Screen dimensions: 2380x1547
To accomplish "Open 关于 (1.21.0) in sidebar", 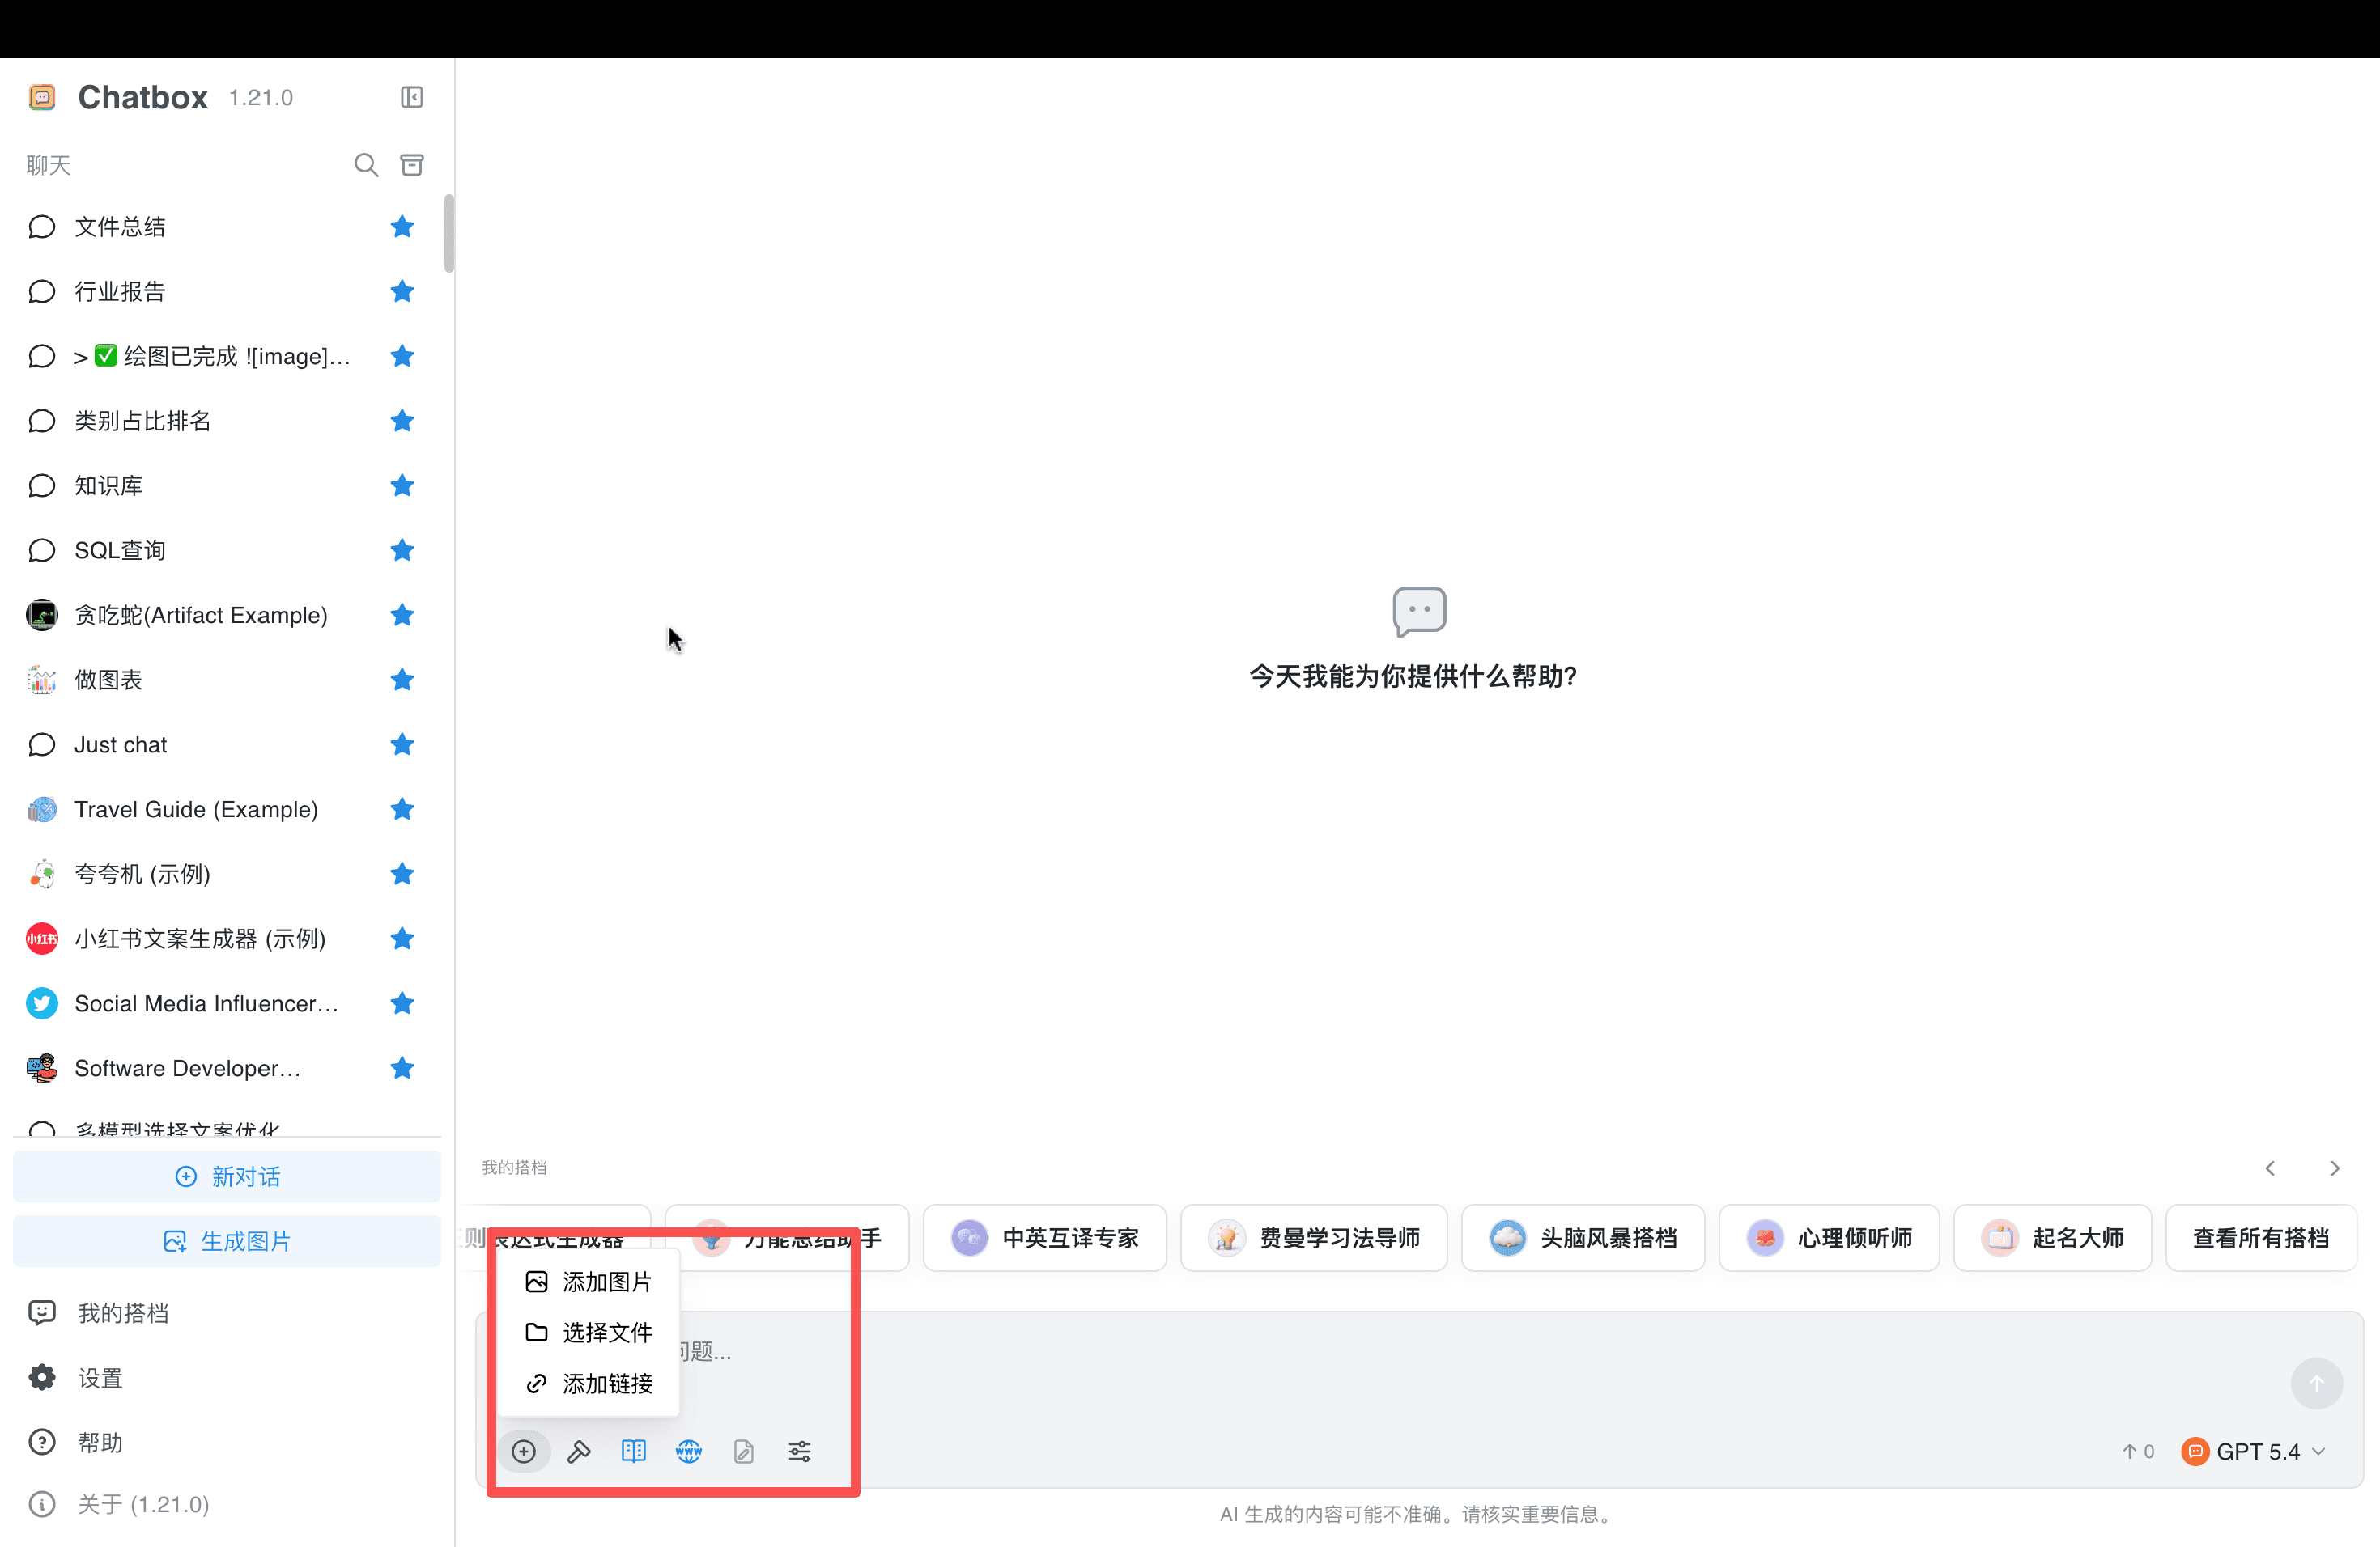I will 227,1504.
